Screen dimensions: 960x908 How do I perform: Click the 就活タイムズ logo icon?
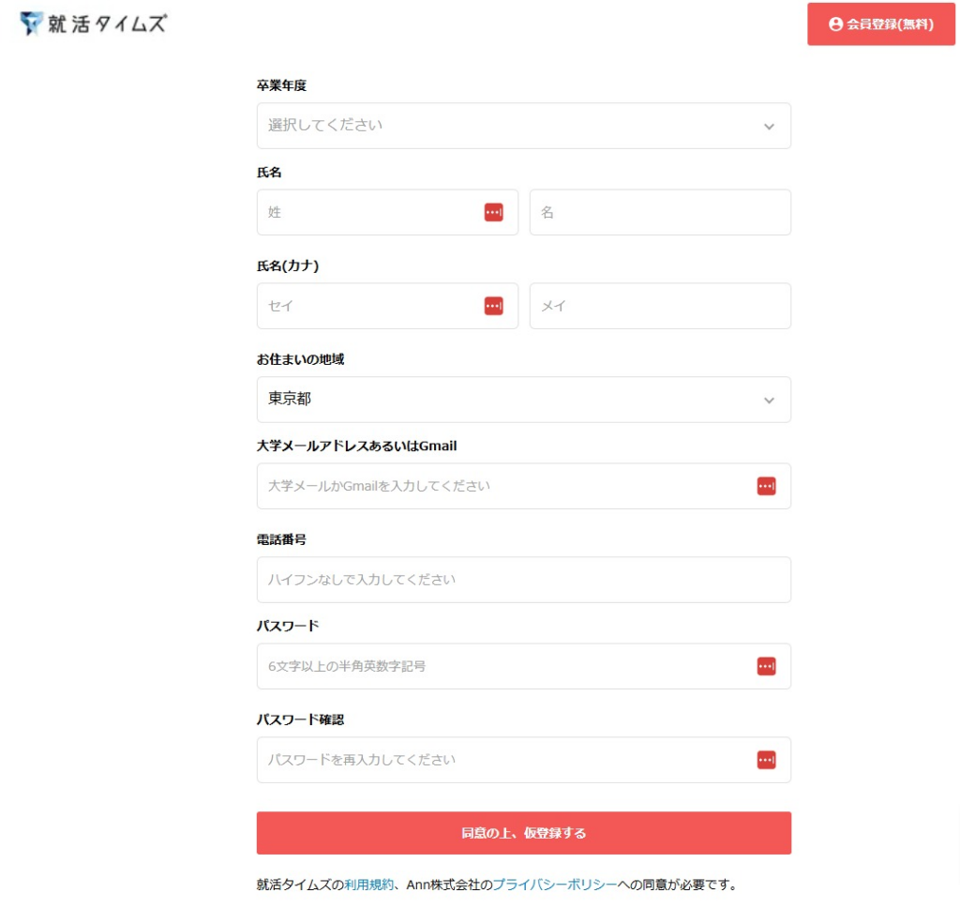click(x=32, y=24)
